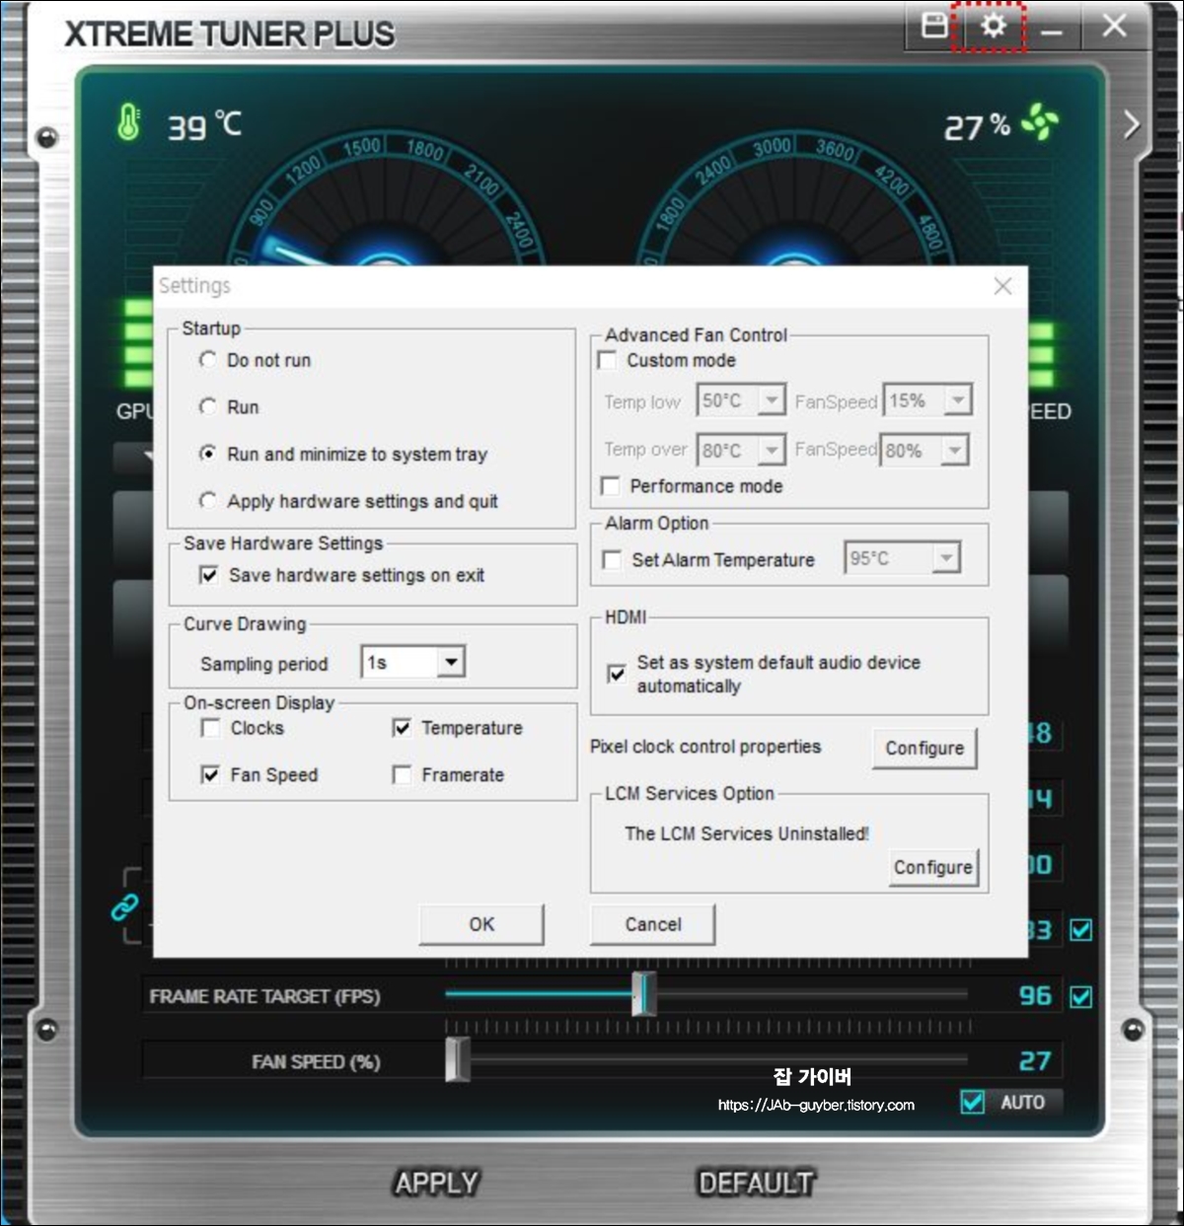
Task: Click the Frame Rate Target value 96
Action: pyautogui.click(x=1035, y=996)
